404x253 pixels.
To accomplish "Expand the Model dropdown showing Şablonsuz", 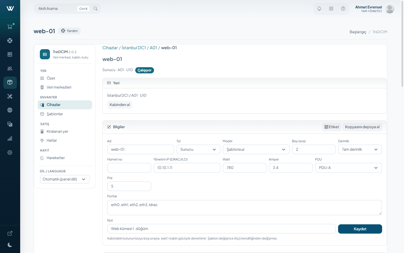I will point(256,150).
